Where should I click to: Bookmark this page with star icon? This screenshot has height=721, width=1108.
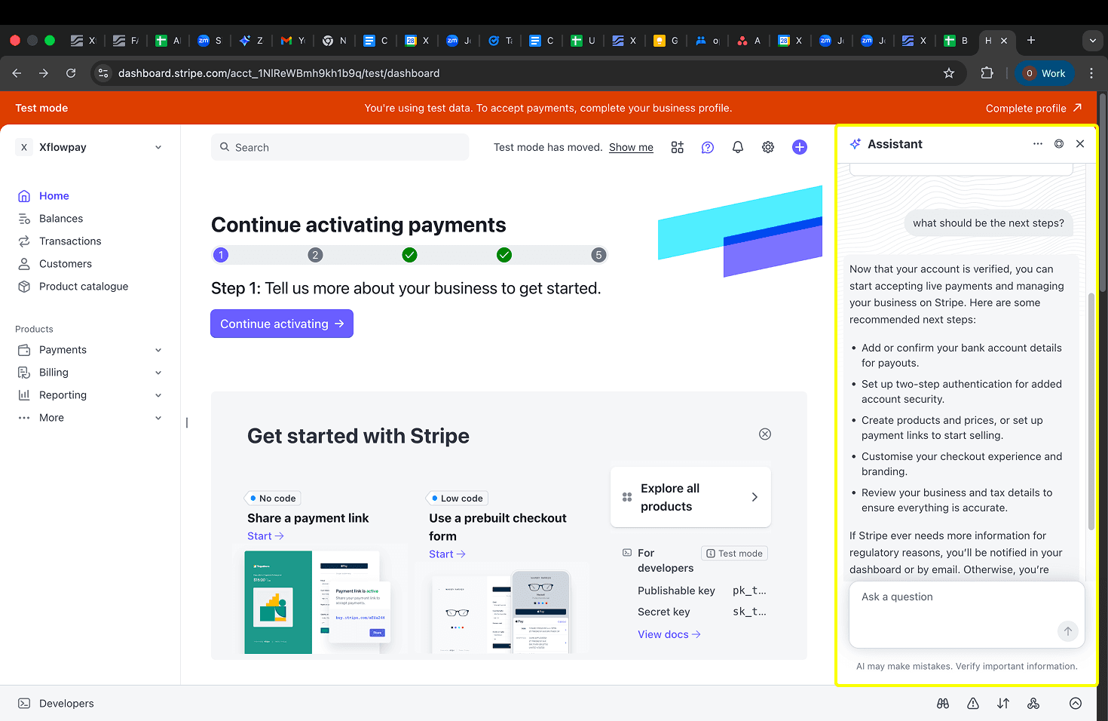tap(949, 73)
